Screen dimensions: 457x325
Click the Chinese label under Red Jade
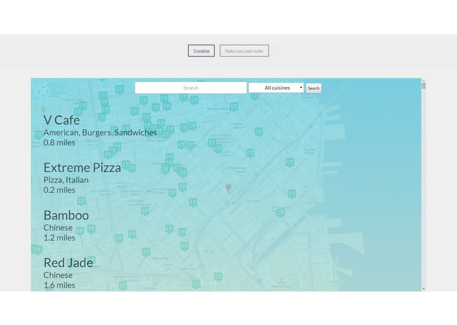[58, 275]
